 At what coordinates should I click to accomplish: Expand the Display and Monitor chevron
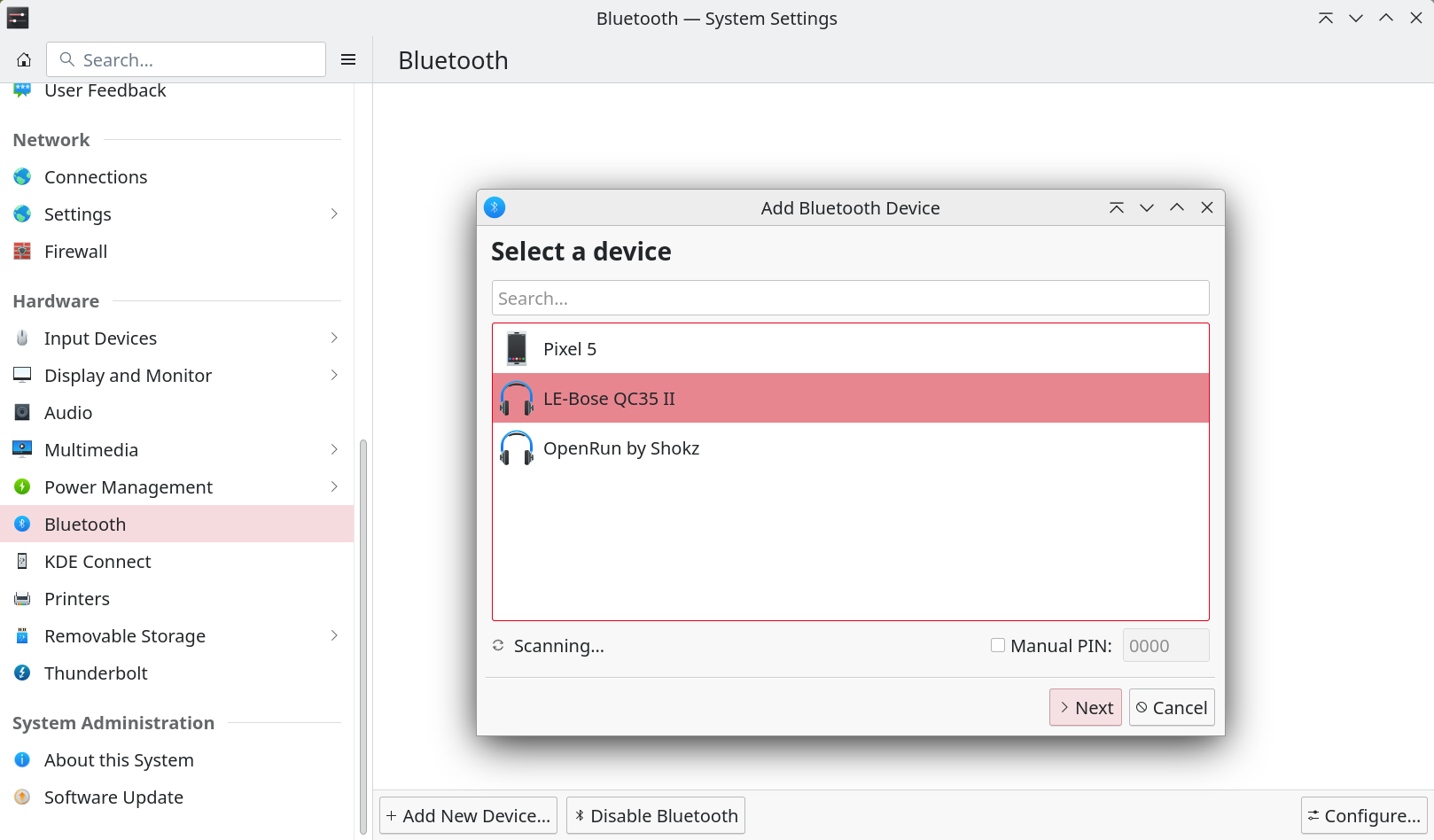pyautogui.click(x=334, y=375)
